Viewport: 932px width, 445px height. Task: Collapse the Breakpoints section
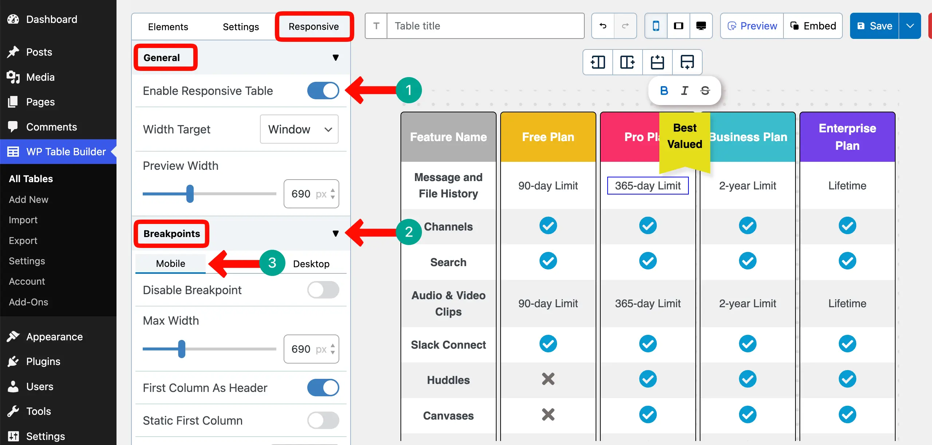point(336,233)
